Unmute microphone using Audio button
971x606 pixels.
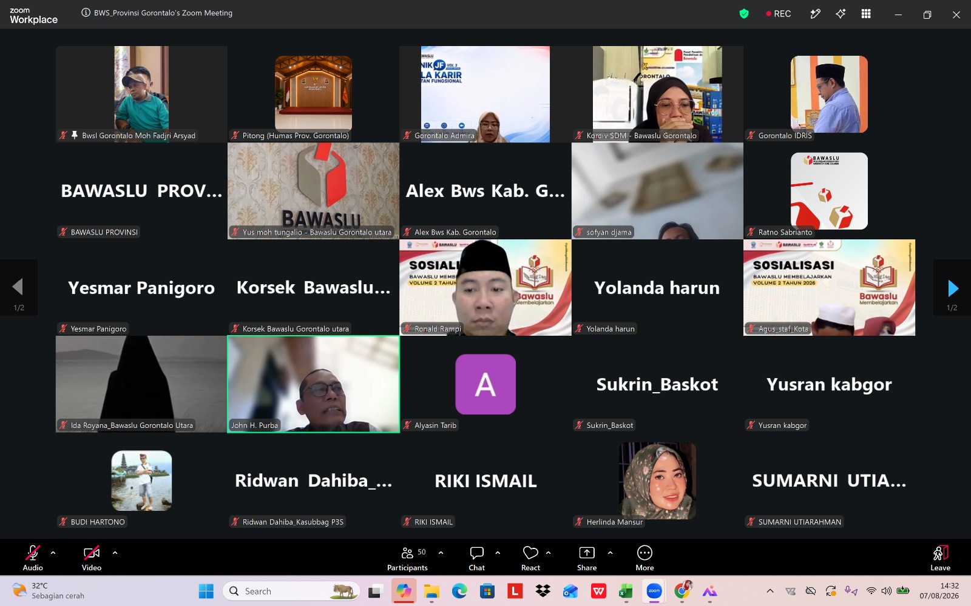33,557
